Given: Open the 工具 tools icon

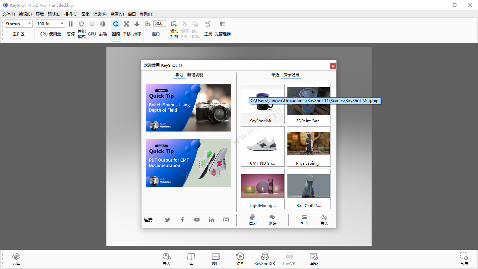Looking at the screenshot, I should (x=208, y=24).
